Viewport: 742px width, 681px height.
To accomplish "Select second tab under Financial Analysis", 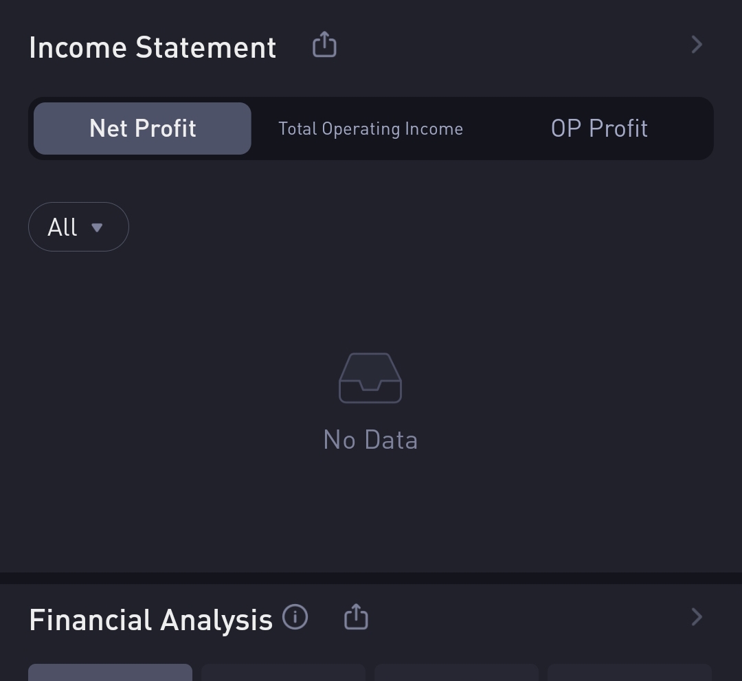I will pyautogui.click(x=284, y=673).
